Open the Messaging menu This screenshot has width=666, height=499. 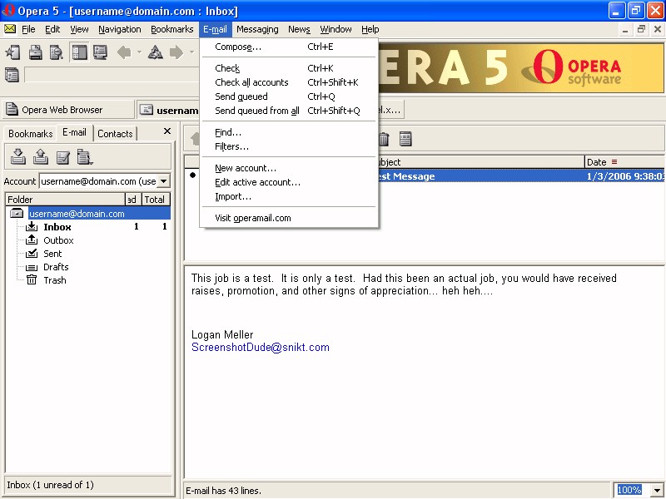point(257,29)
